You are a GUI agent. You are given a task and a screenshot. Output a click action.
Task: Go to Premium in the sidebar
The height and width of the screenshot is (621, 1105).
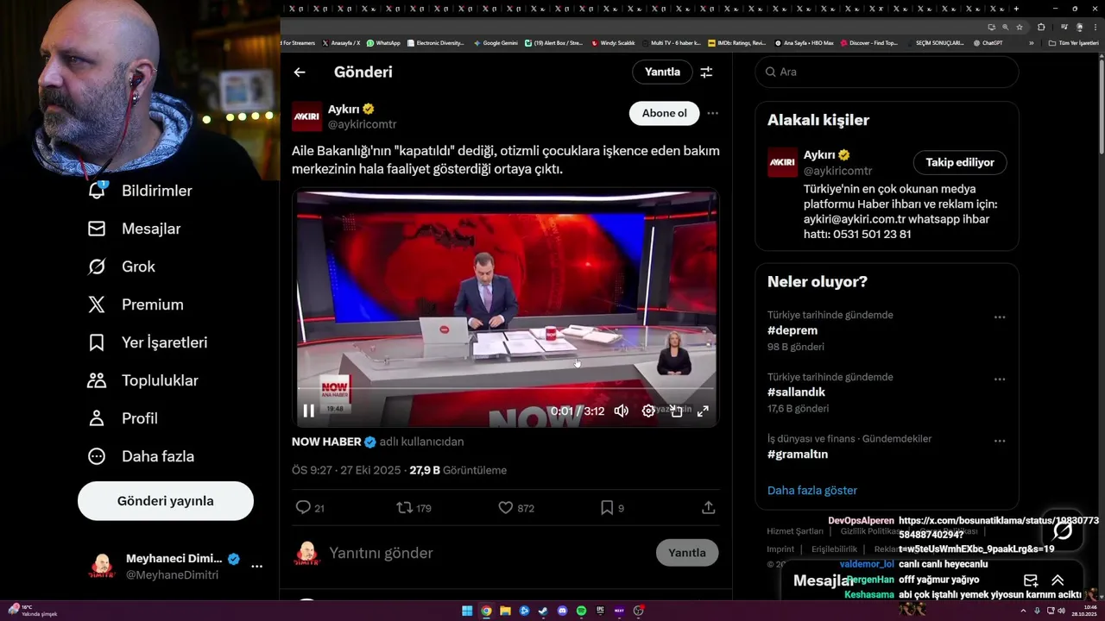pyautogui.click(x=136, y=304)
